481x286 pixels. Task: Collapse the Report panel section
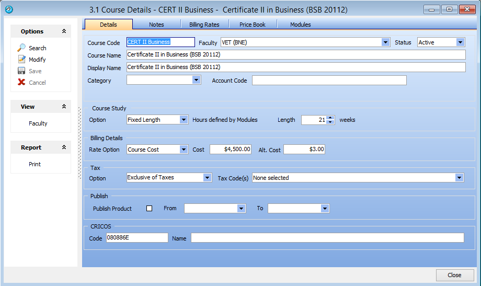[x=64, y=147]
